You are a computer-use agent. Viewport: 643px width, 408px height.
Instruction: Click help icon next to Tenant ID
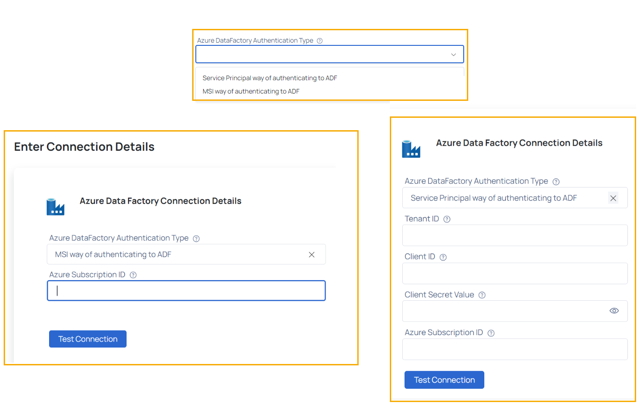coord(447,219)
